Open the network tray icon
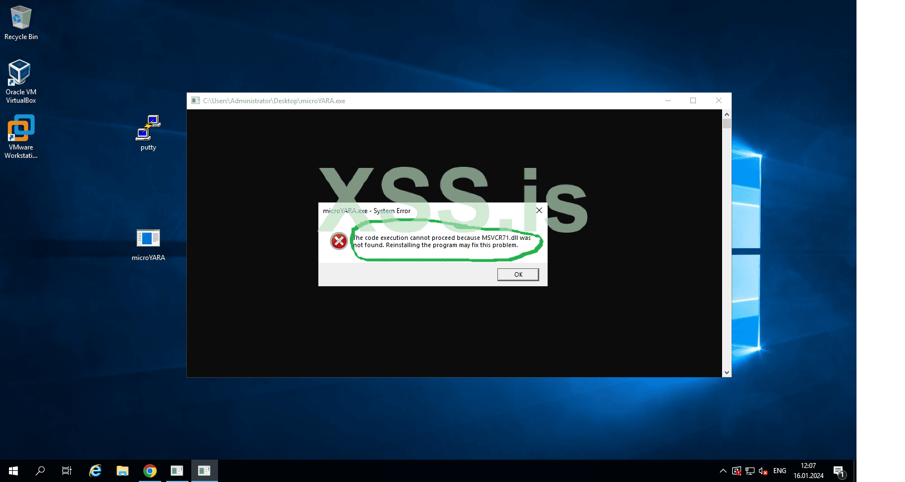This screenshot has height=482, width=905. tap(750, 471)
